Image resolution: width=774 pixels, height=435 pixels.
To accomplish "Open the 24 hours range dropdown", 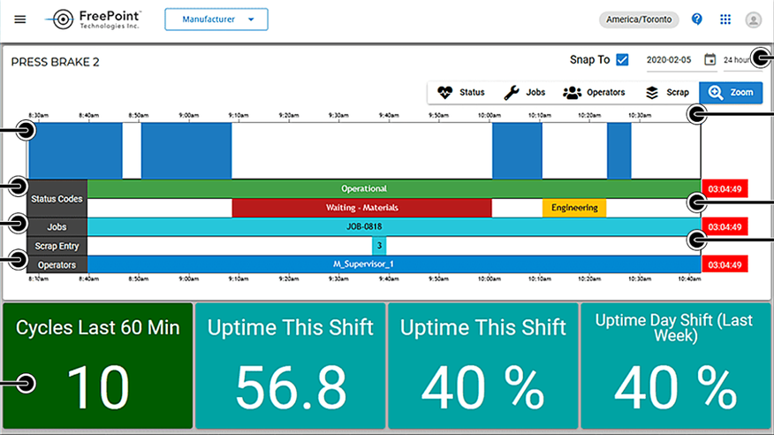I will click(735, 60).
